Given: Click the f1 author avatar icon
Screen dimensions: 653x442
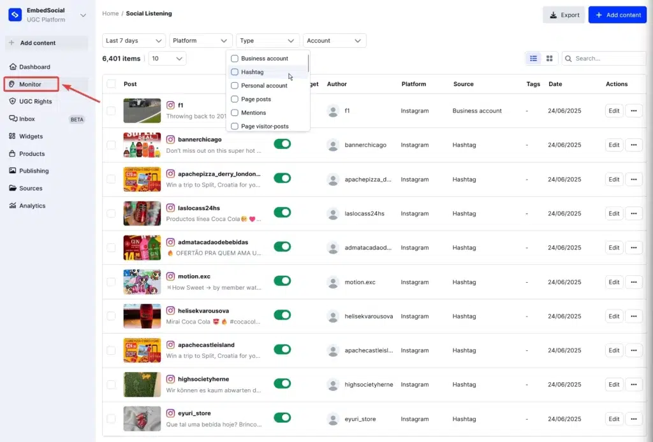Looking at the screenshot, I should pyautogui.click(x=333, y=111).
